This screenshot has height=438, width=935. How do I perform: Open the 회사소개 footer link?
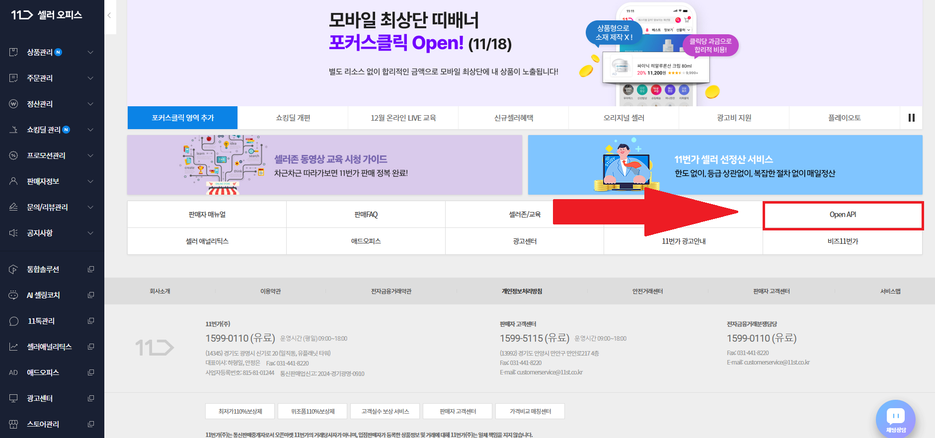click(x=160, y=292)
